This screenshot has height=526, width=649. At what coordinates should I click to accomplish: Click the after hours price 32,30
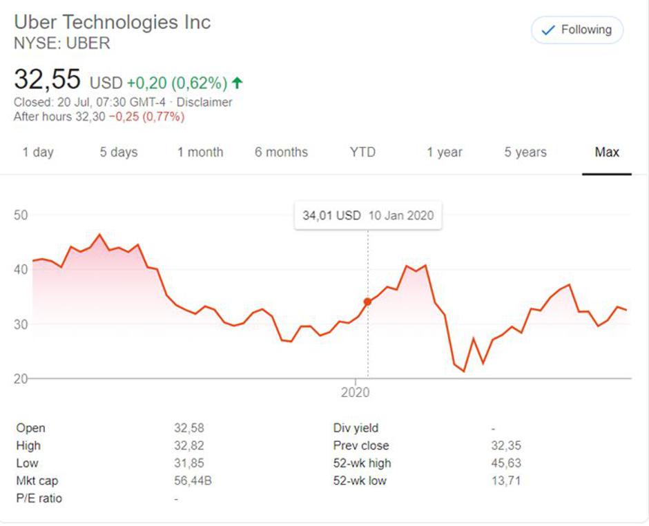coord(90,117)
